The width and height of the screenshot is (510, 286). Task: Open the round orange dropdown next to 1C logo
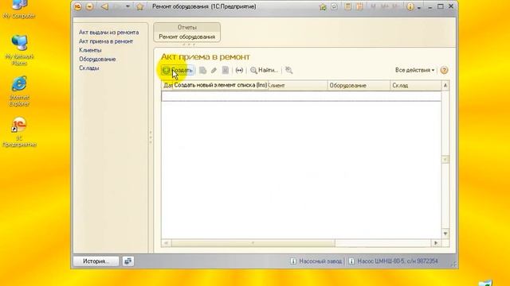[x=89, y=6]
